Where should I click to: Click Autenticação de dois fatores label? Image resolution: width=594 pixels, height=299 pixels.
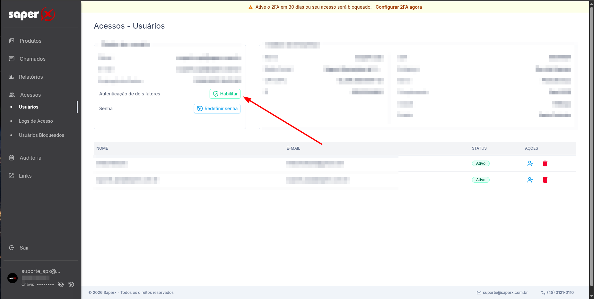pos(129,94)
